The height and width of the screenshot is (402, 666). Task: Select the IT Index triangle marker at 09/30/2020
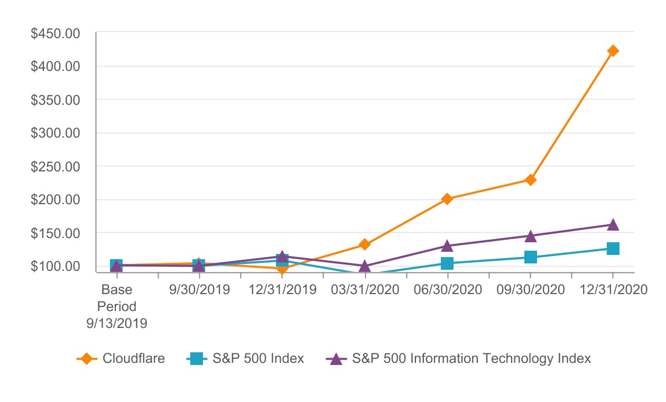[530, 236]
